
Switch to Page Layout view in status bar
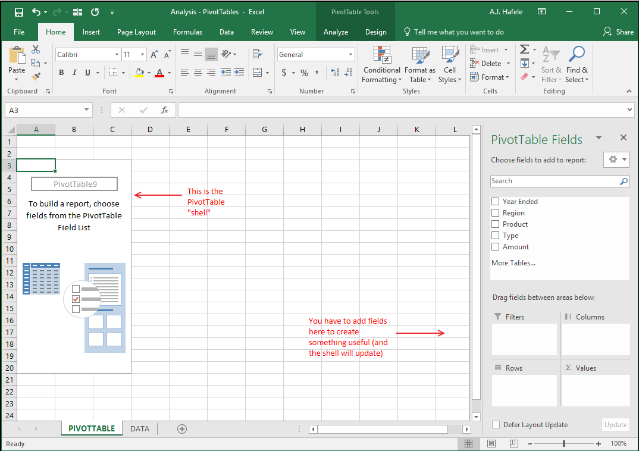[491, 443]
